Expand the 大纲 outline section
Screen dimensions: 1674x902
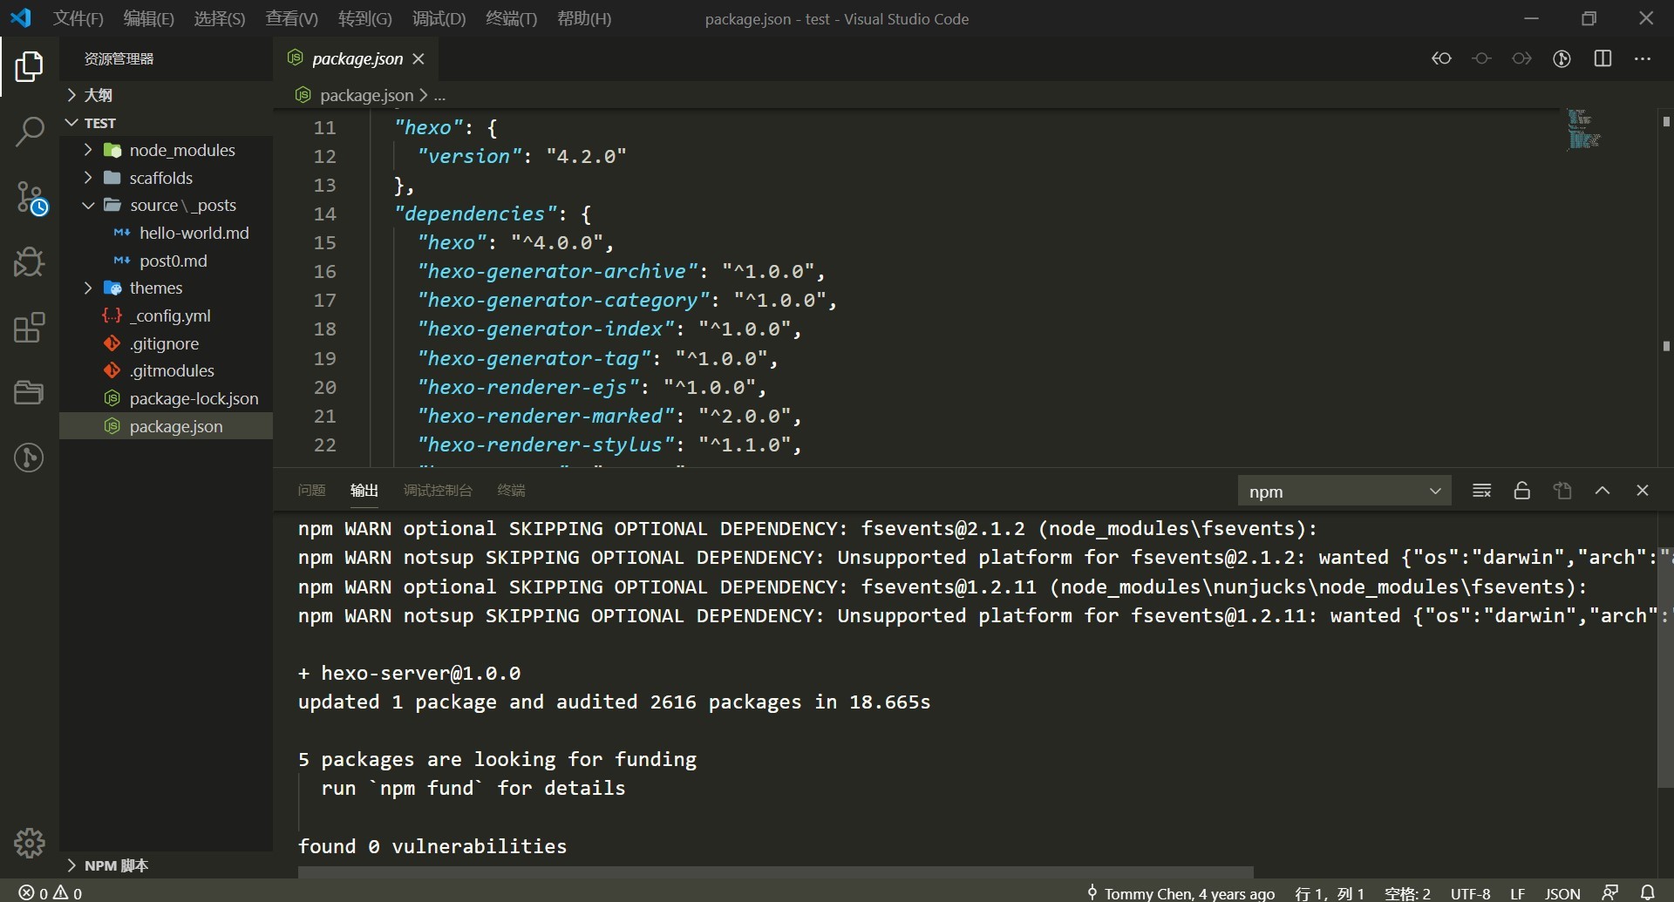[166, 95]
